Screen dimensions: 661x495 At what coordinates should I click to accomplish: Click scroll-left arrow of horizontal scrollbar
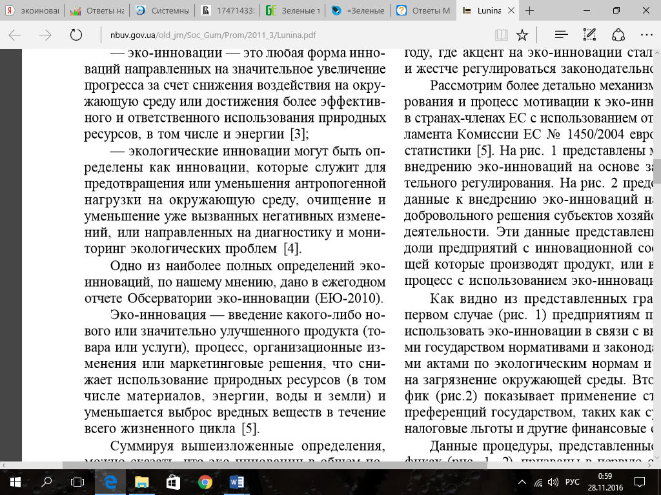click(3, 465)
